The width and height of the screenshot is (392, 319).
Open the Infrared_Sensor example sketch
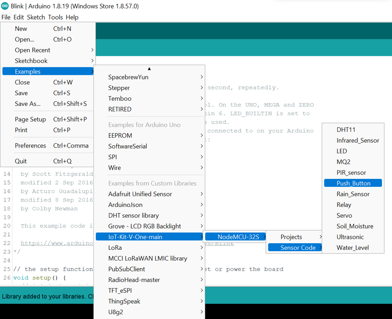point(353,140)
